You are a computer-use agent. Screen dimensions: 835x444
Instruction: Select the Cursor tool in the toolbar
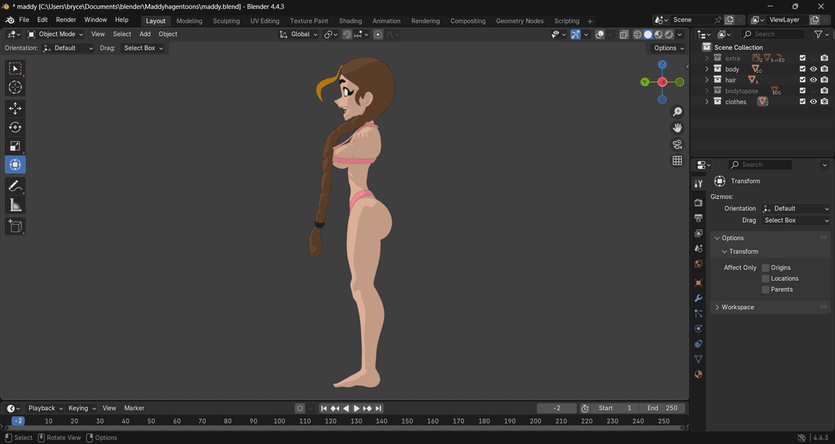click(15, 88)
